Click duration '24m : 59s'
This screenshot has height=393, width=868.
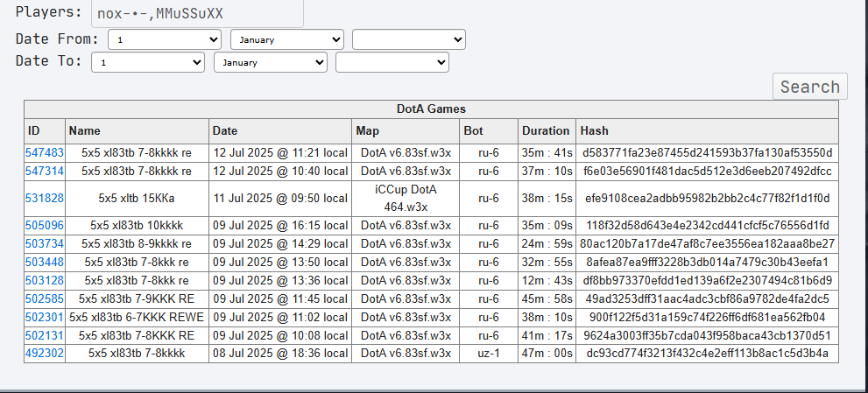coord(547,243)
